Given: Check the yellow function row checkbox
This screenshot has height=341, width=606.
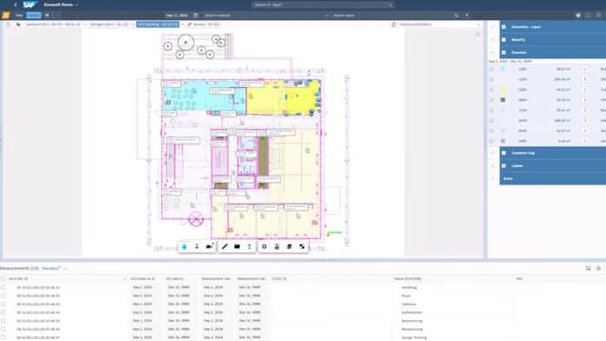Looking at the screenshot, I should [492, 90].
